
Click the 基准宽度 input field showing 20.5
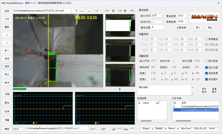[x=182, y=16]
